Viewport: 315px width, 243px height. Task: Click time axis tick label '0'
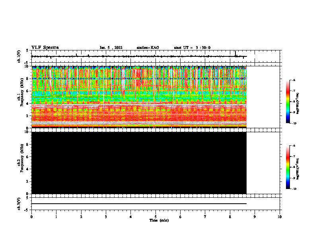pyautogui.click(x=31, y=217)
